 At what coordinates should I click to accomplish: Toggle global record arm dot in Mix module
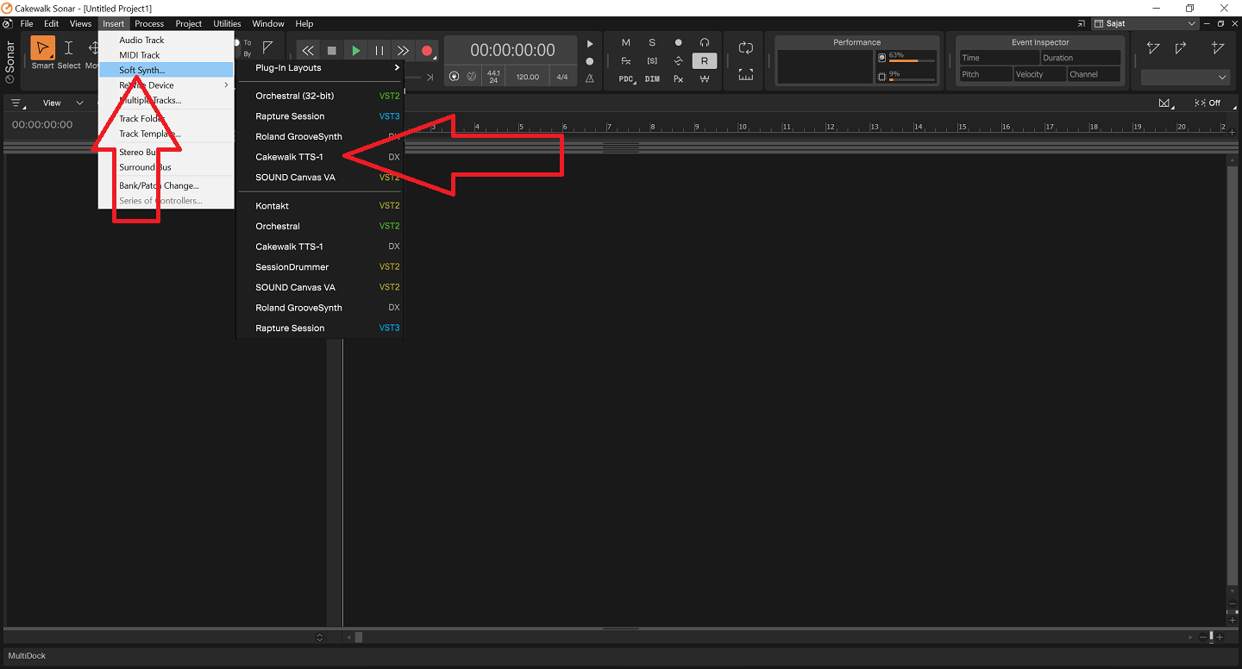(x=679, y=42)
